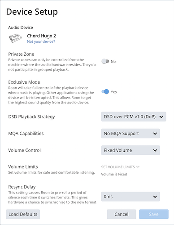Click the Set Volume Limits chevron

click(x=138, y=167)
